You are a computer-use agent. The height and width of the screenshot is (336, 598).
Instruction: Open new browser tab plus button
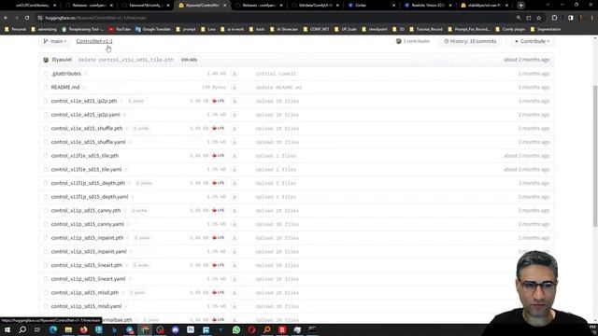click(x=520, y=6)
